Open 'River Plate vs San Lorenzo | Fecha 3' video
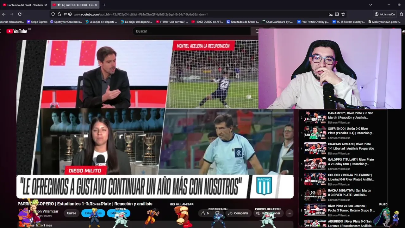This screenshot has height=228, width=405. (351, 208)
